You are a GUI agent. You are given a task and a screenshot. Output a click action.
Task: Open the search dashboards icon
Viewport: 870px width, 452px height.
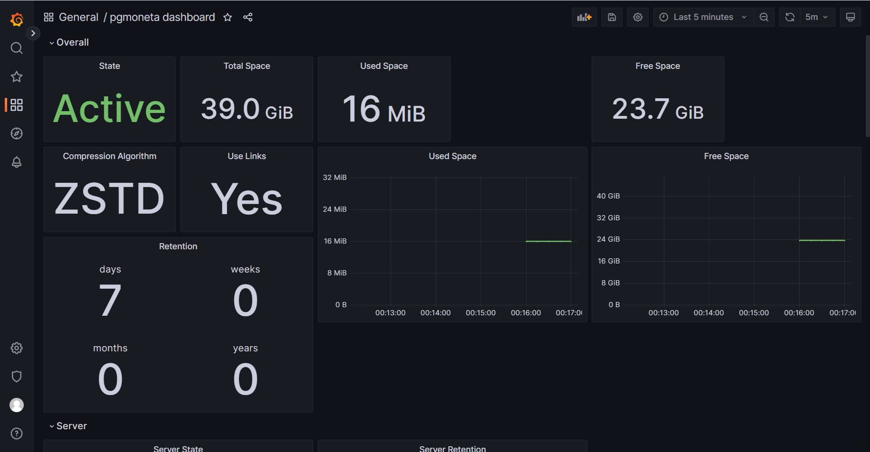[17, 48]
